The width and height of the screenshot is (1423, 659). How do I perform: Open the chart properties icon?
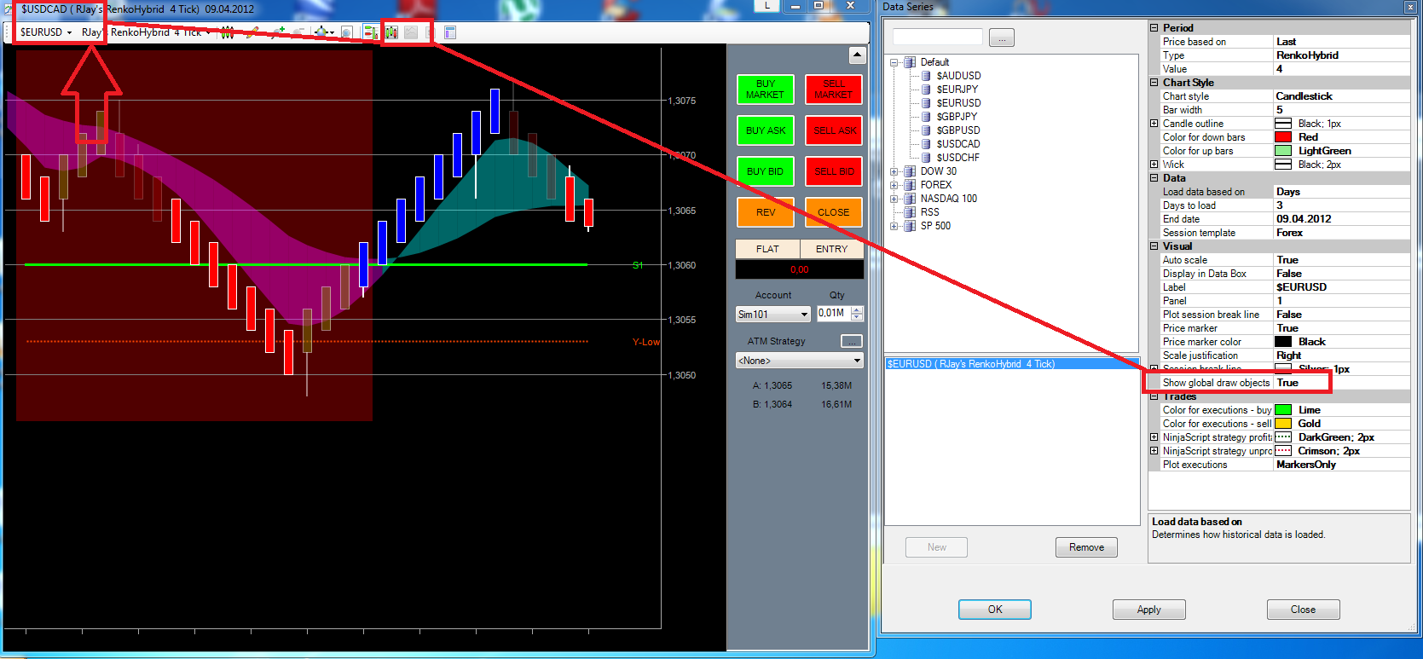pyautogui.click(x=449, y=32)
